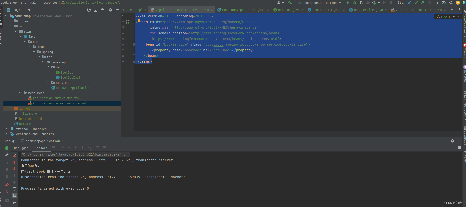Switch to bookShopApplication.java tab

coord(244,10)
